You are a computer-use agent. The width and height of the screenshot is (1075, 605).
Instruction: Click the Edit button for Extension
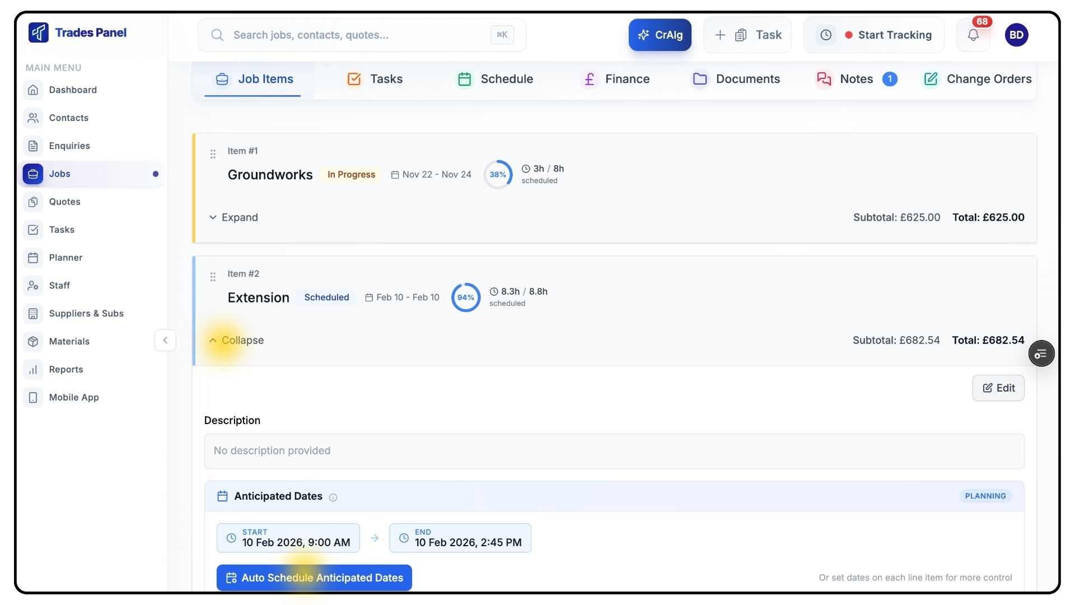pyautogui.click(x=998, y=388)
